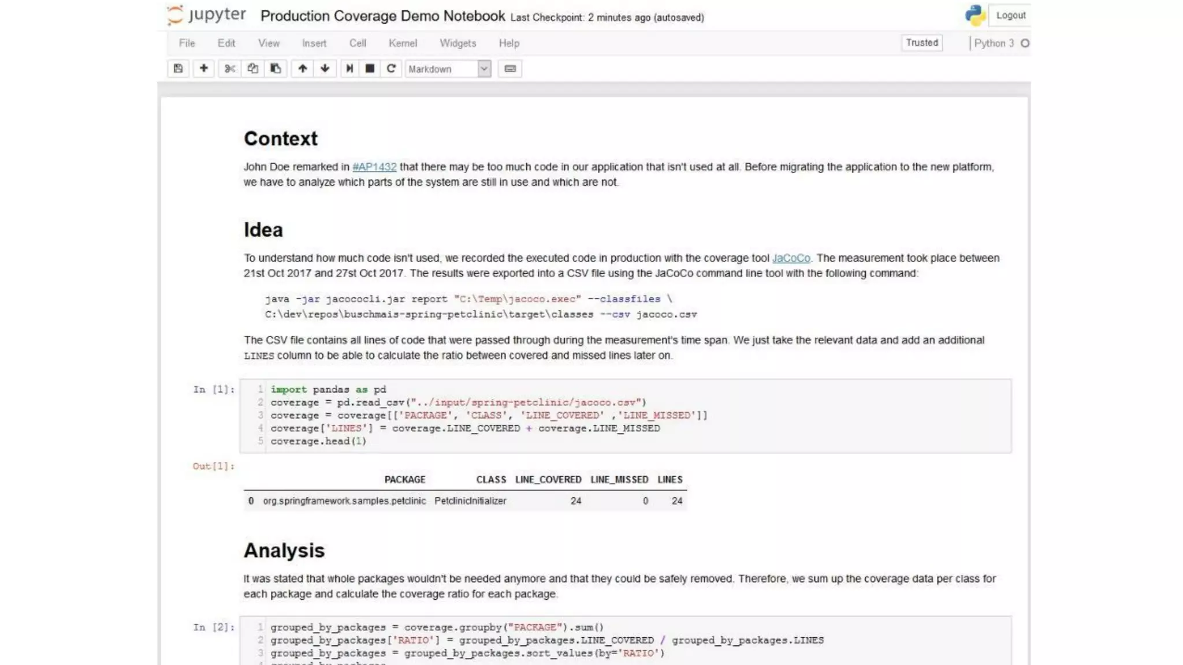Viewport: 1183px width, 665px height.
Task: Click the notebook title to rename it
Action: click(382, 16)
